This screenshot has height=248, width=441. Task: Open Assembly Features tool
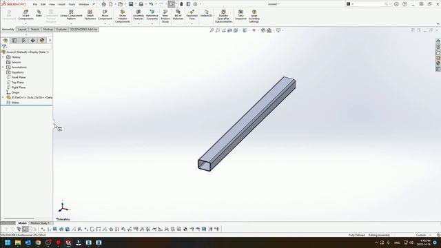[139, 14]
